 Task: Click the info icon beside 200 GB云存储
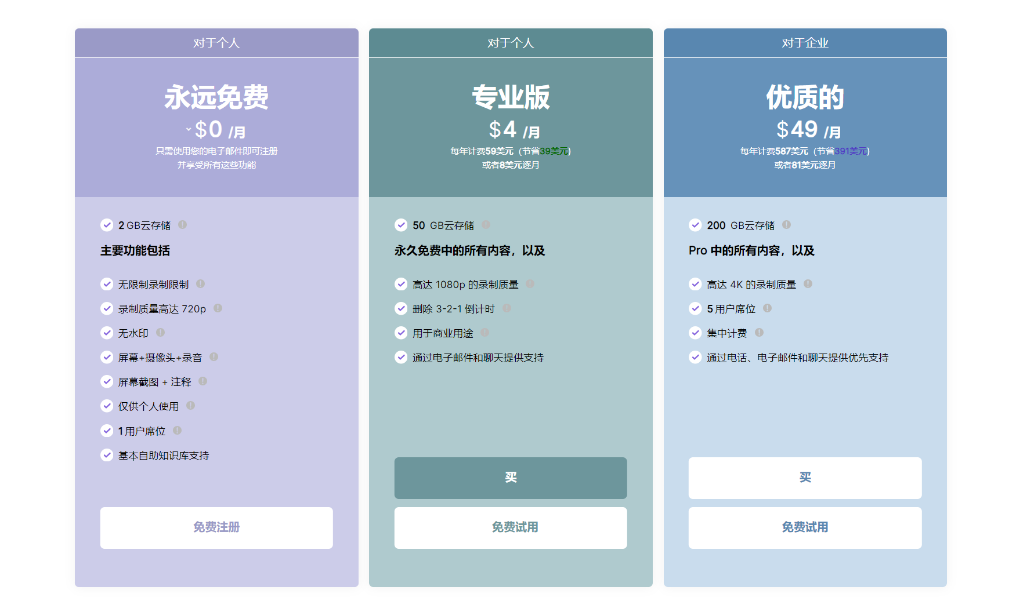click(787, 225)
